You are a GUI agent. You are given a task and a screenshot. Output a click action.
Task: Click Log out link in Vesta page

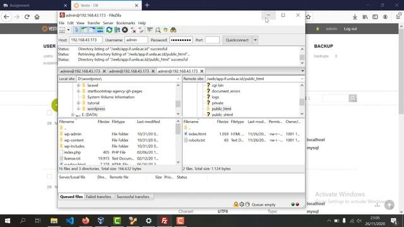tap(350, 29)
